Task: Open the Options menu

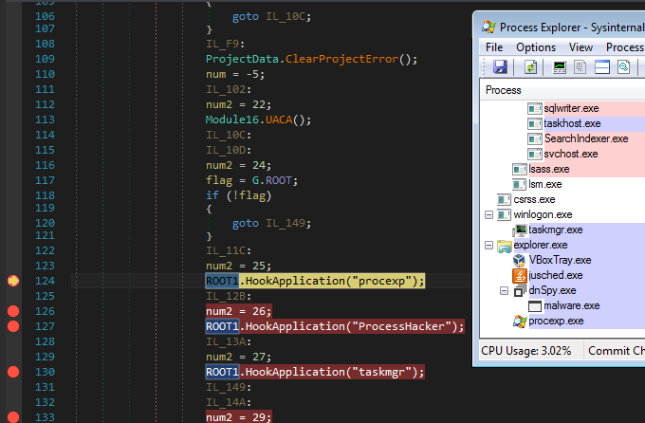Action: tap(536, 47)
